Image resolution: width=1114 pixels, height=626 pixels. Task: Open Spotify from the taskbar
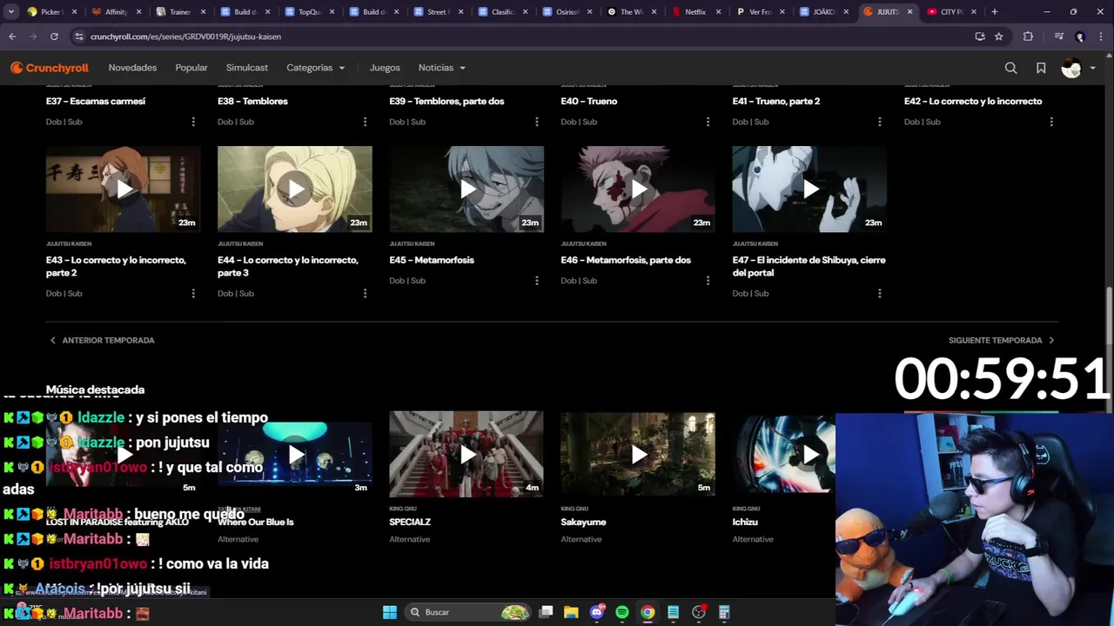pos(622,612)
